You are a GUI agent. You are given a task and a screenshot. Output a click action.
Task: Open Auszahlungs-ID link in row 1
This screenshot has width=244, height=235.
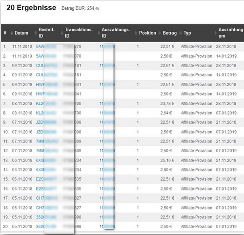107,47
